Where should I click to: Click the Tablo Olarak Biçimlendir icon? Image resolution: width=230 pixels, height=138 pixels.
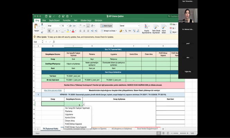click(x=156, y=27)
